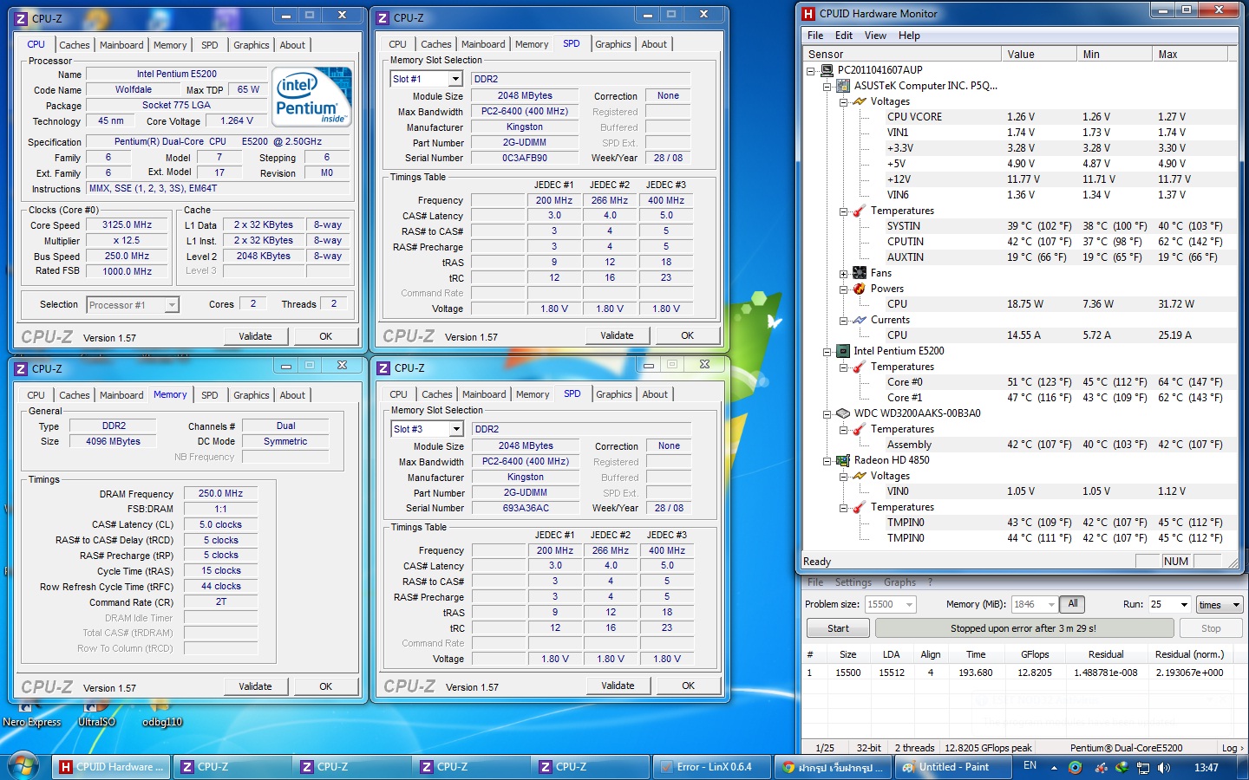Click OK in the CPU-Z Slot #3 window
Viewport: 1249px width, 780px height.
688,686
